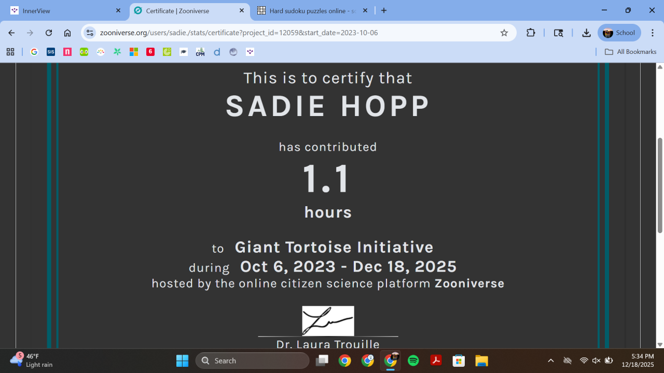Screen dimensions: 664x373
Task: Open a new browser tab
Action: pyautogui.click(x=384, y=10)
